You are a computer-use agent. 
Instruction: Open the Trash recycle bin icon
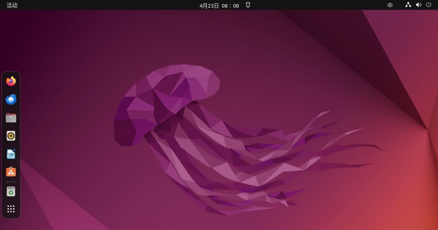(11, 191)
